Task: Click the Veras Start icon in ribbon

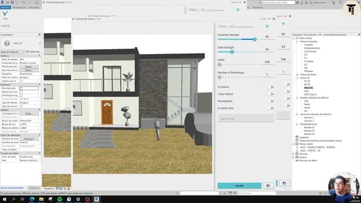Action: pyautogui.click(x=5, y=14)
